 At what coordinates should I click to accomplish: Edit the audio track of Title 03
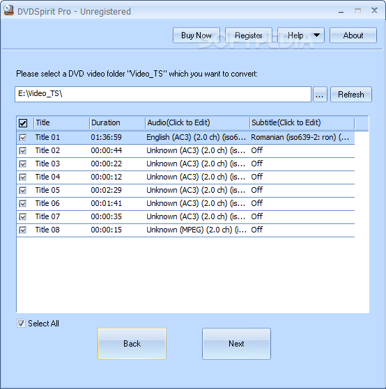(x=196, y=164)
